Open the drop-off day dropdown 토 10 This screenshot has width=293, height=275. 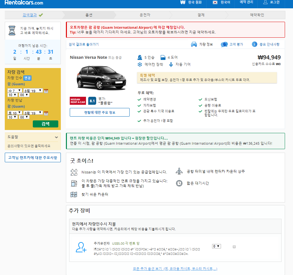(15, 113)
